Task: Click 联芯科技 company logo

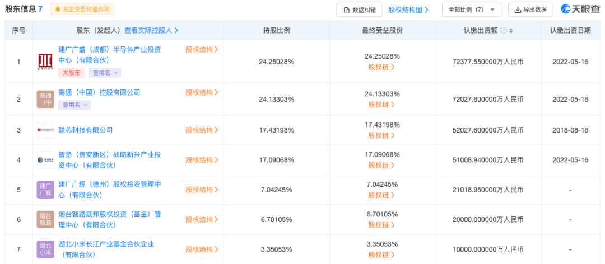Action: point(45,130)
